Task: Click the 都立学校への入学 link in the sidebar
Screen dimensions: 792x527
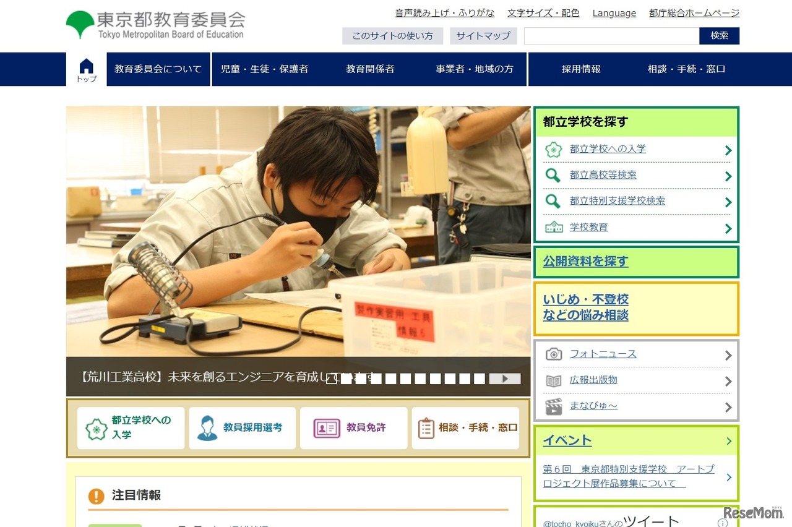Action: click(608, 149)
